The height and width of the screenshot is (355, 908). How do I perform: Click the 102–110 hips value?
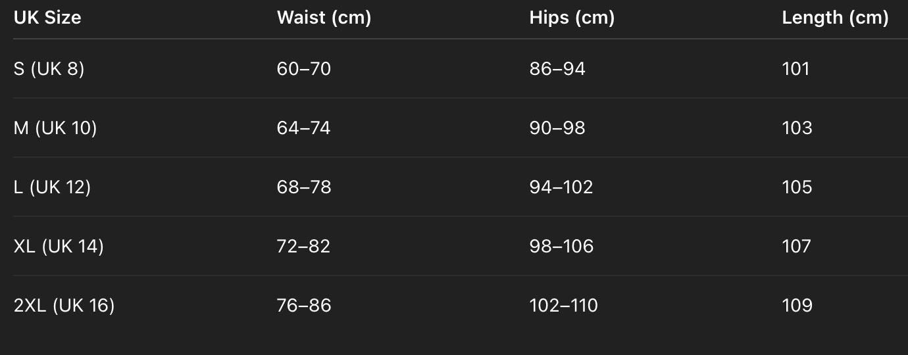564,306
